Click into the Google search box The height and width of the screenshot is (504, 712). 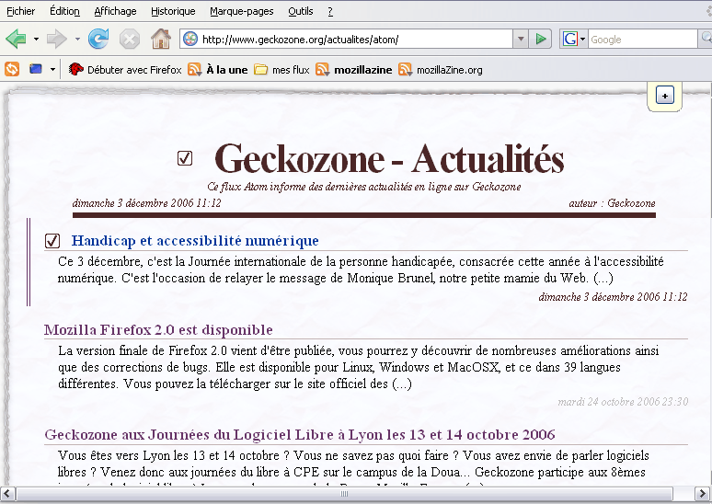coord(643,40)
